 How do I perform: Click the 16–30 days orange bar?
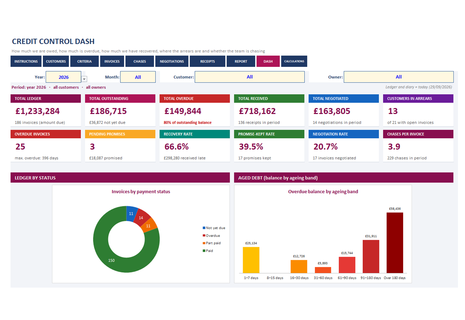[x=299, y=266]
